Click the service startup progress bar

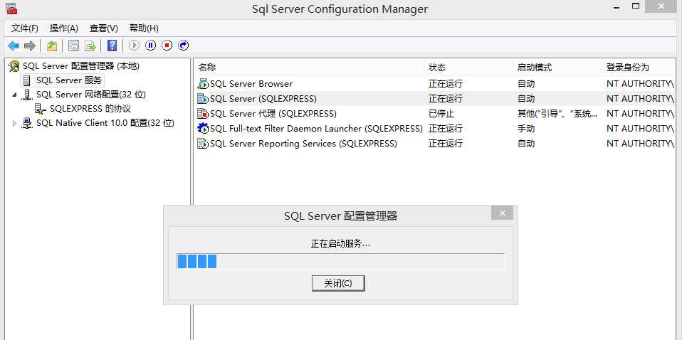[340, 262]
